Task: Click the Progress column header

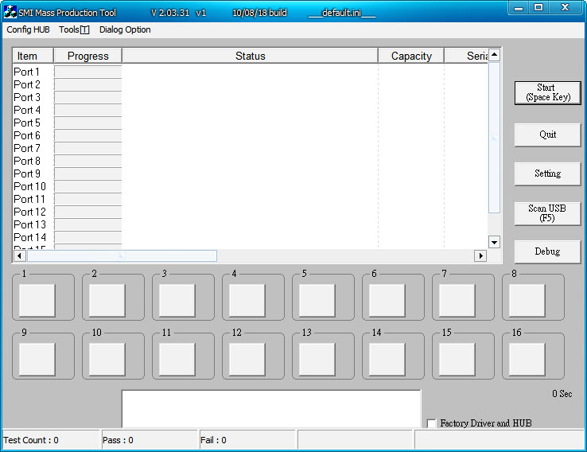Action: (x=88, y=56)
